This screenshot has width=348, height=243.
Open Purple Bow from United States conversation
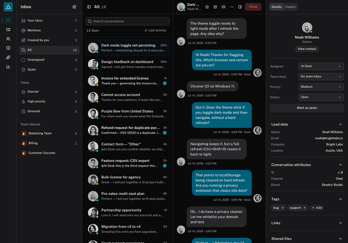(x=127, y=113)
